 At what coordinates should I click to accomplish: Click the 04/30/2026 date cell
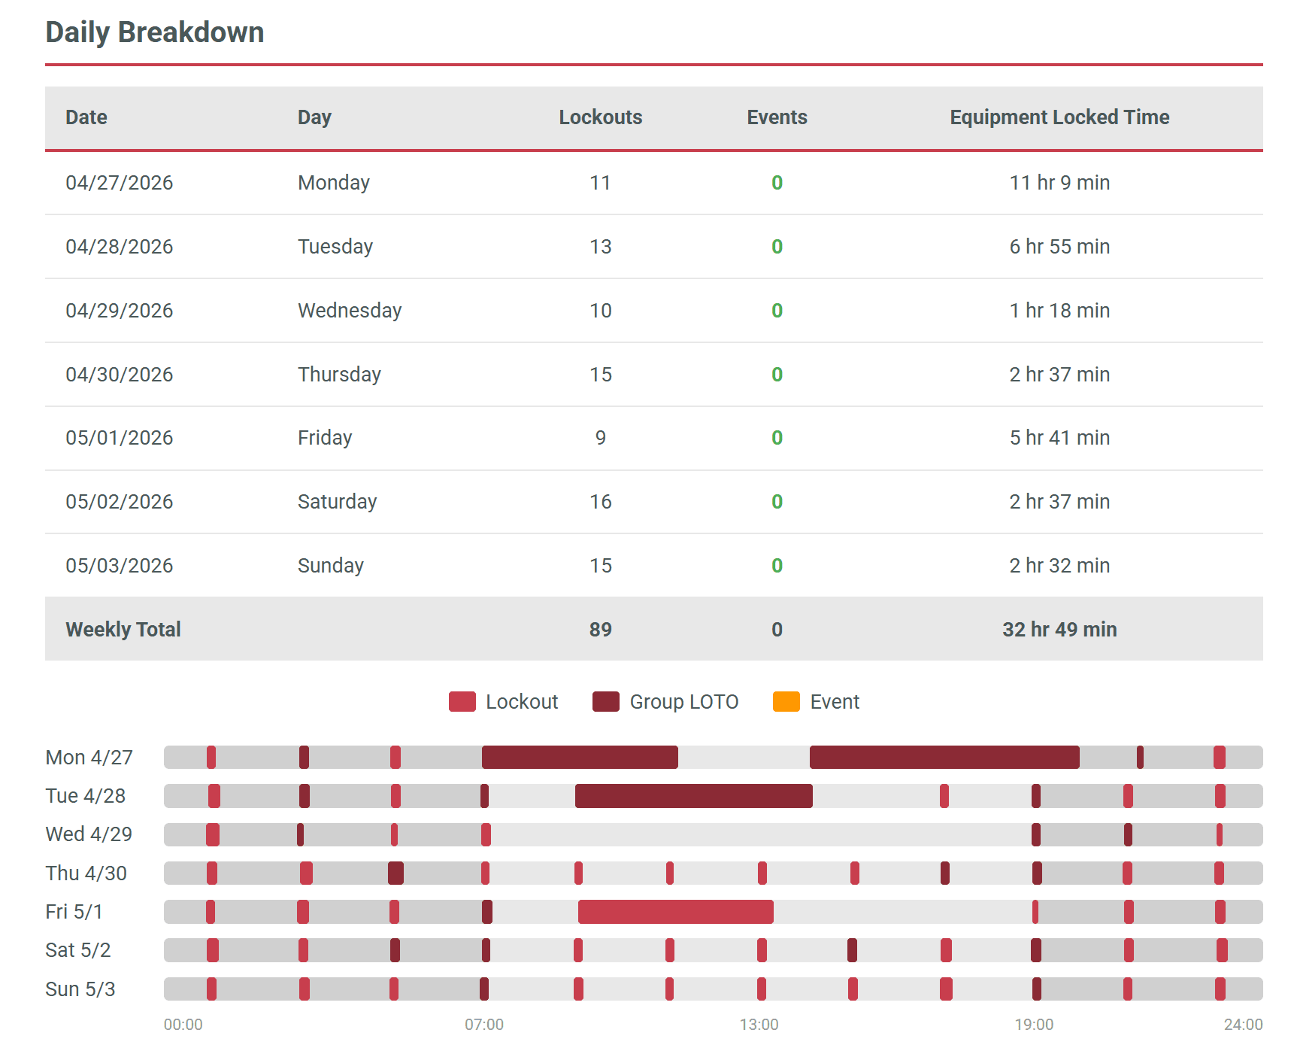click(120, 375)
